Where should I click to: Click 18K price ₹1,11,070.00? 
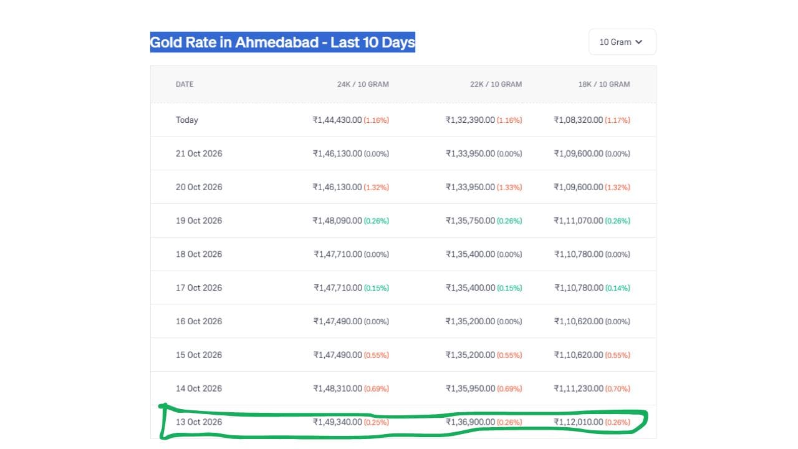(579, 221)
